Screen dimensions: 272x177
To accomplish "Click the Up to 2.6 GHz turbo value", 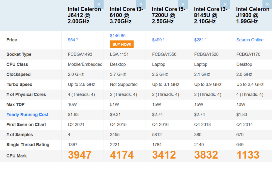I will pos(82,85).
